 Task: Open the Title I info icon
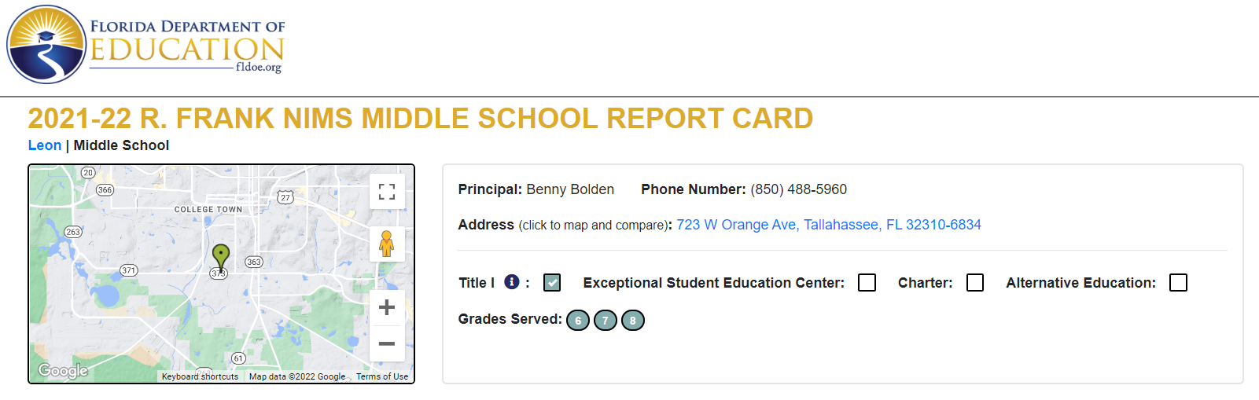coord(512,281)
